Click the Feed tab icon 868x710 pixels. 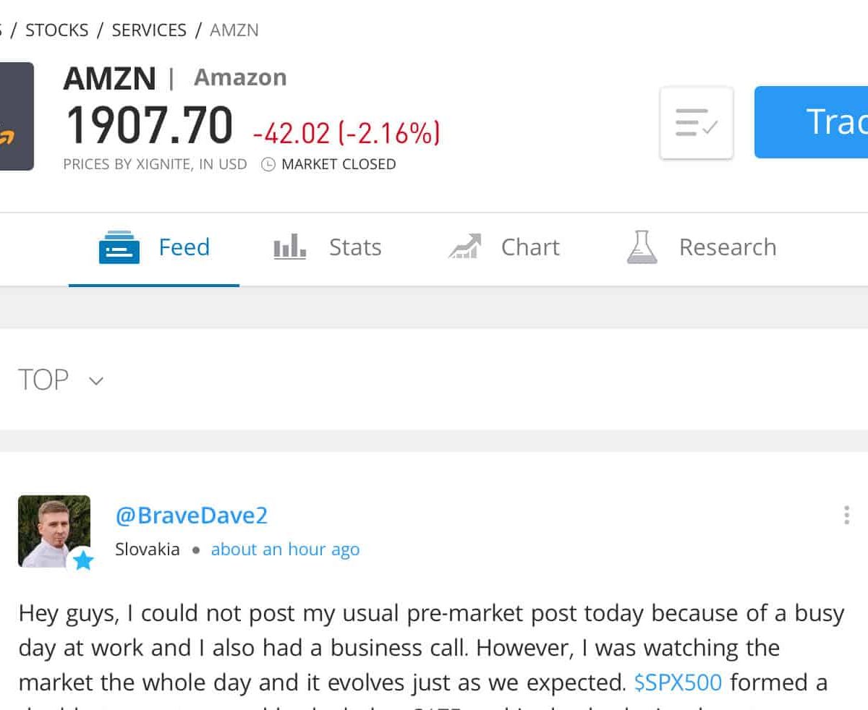click(119, 247)
